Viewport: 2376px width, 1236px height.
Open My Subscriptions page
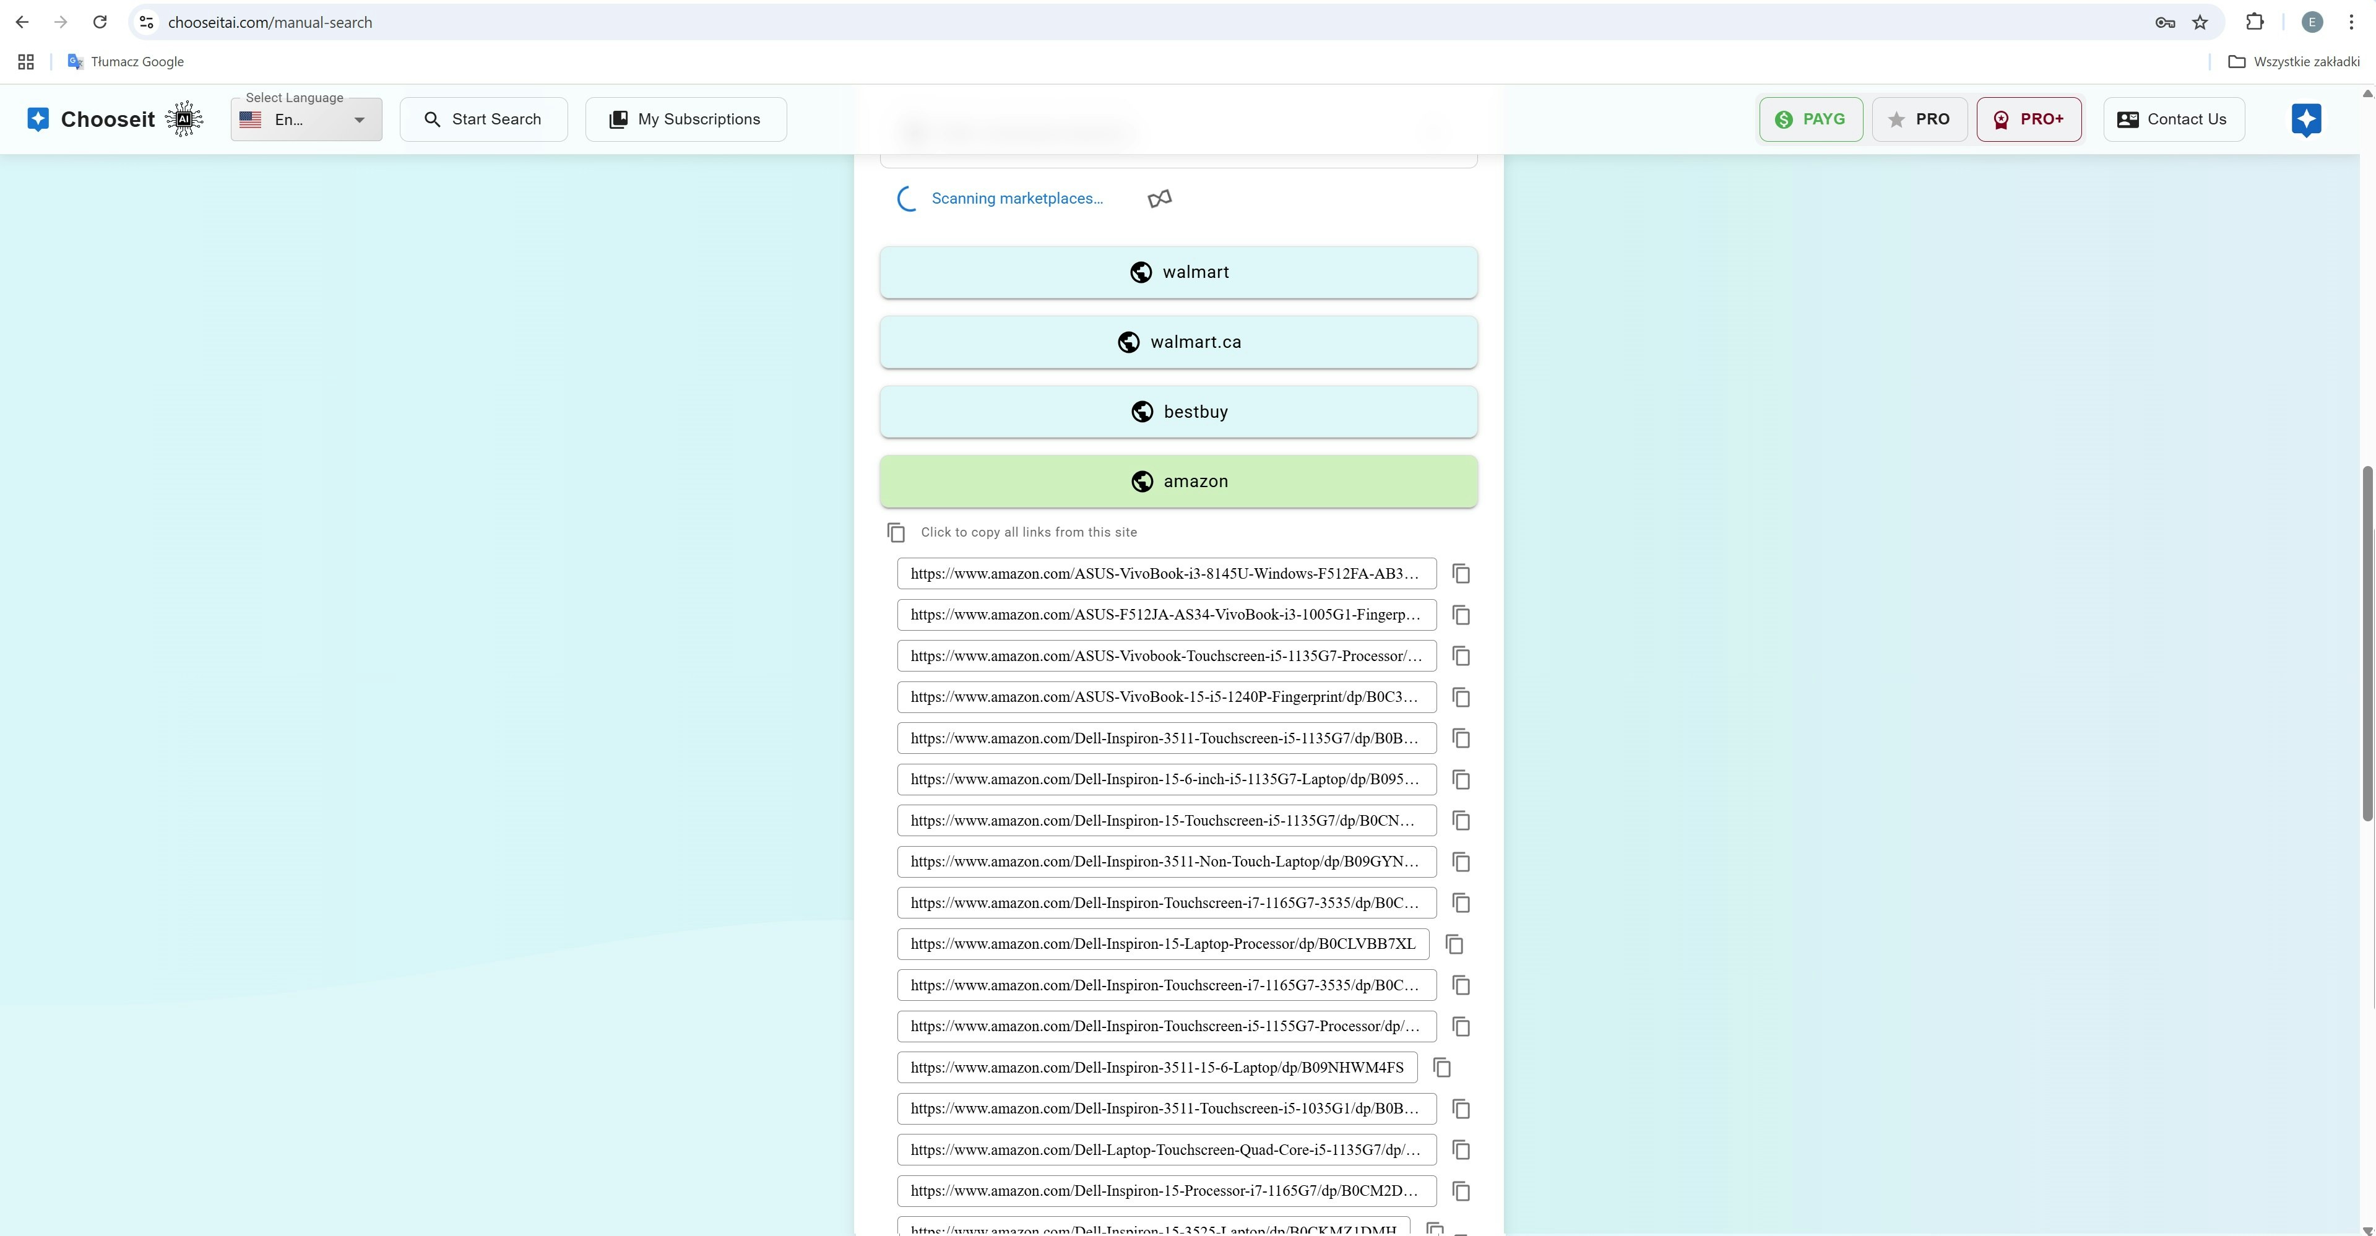click(685, 119)
